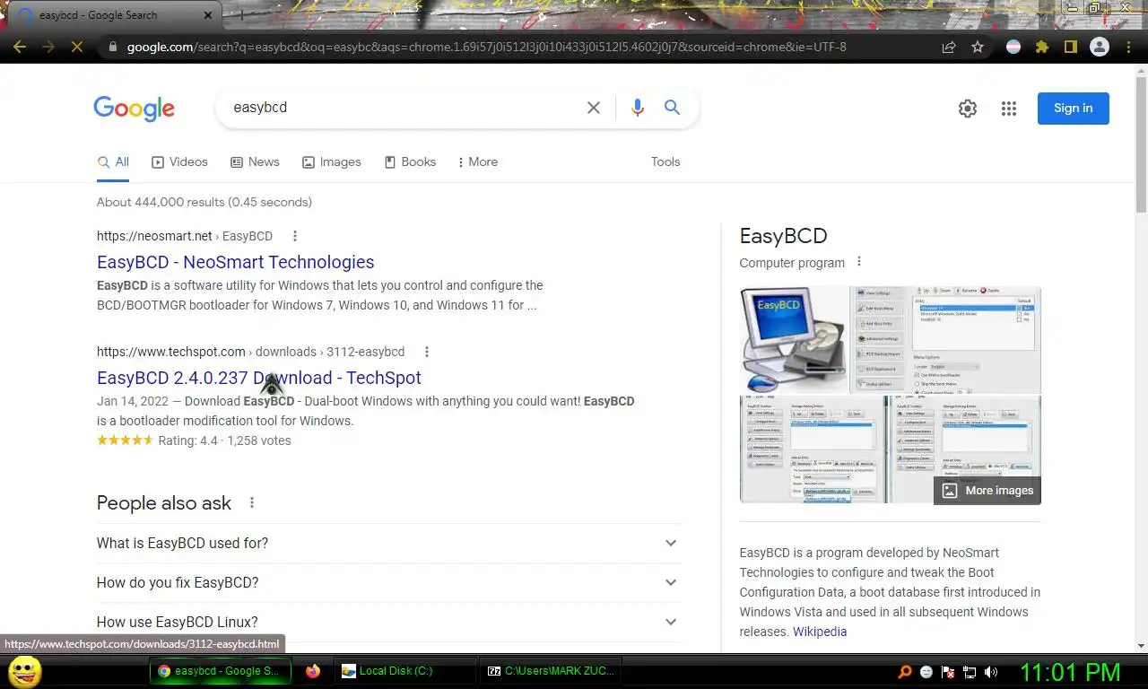Share this page from the address bar
Screen dimensions: 1148x689
point(949,47)
